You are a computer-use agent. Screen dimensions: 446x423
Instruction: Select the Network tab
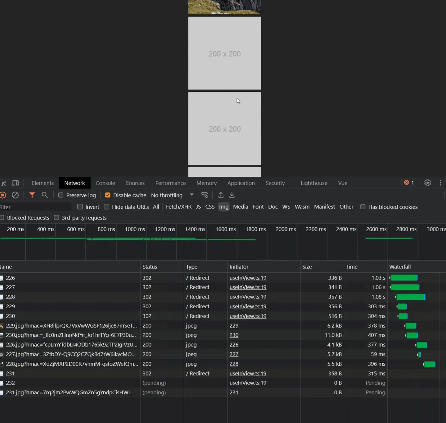(x=75, y=183)
